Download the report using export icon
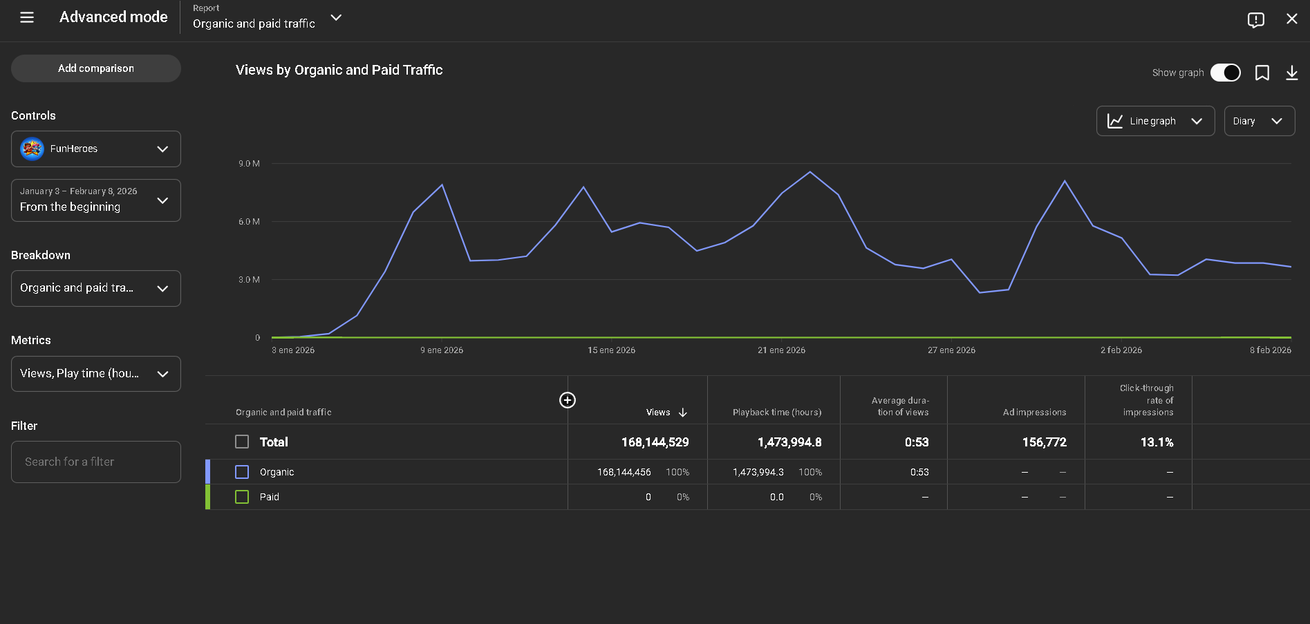The height and width of the screenshot is (624, 1310). (x=1291, y=73)
